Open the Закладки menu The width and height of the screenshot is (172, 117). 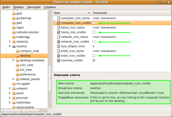click(34, 7)
